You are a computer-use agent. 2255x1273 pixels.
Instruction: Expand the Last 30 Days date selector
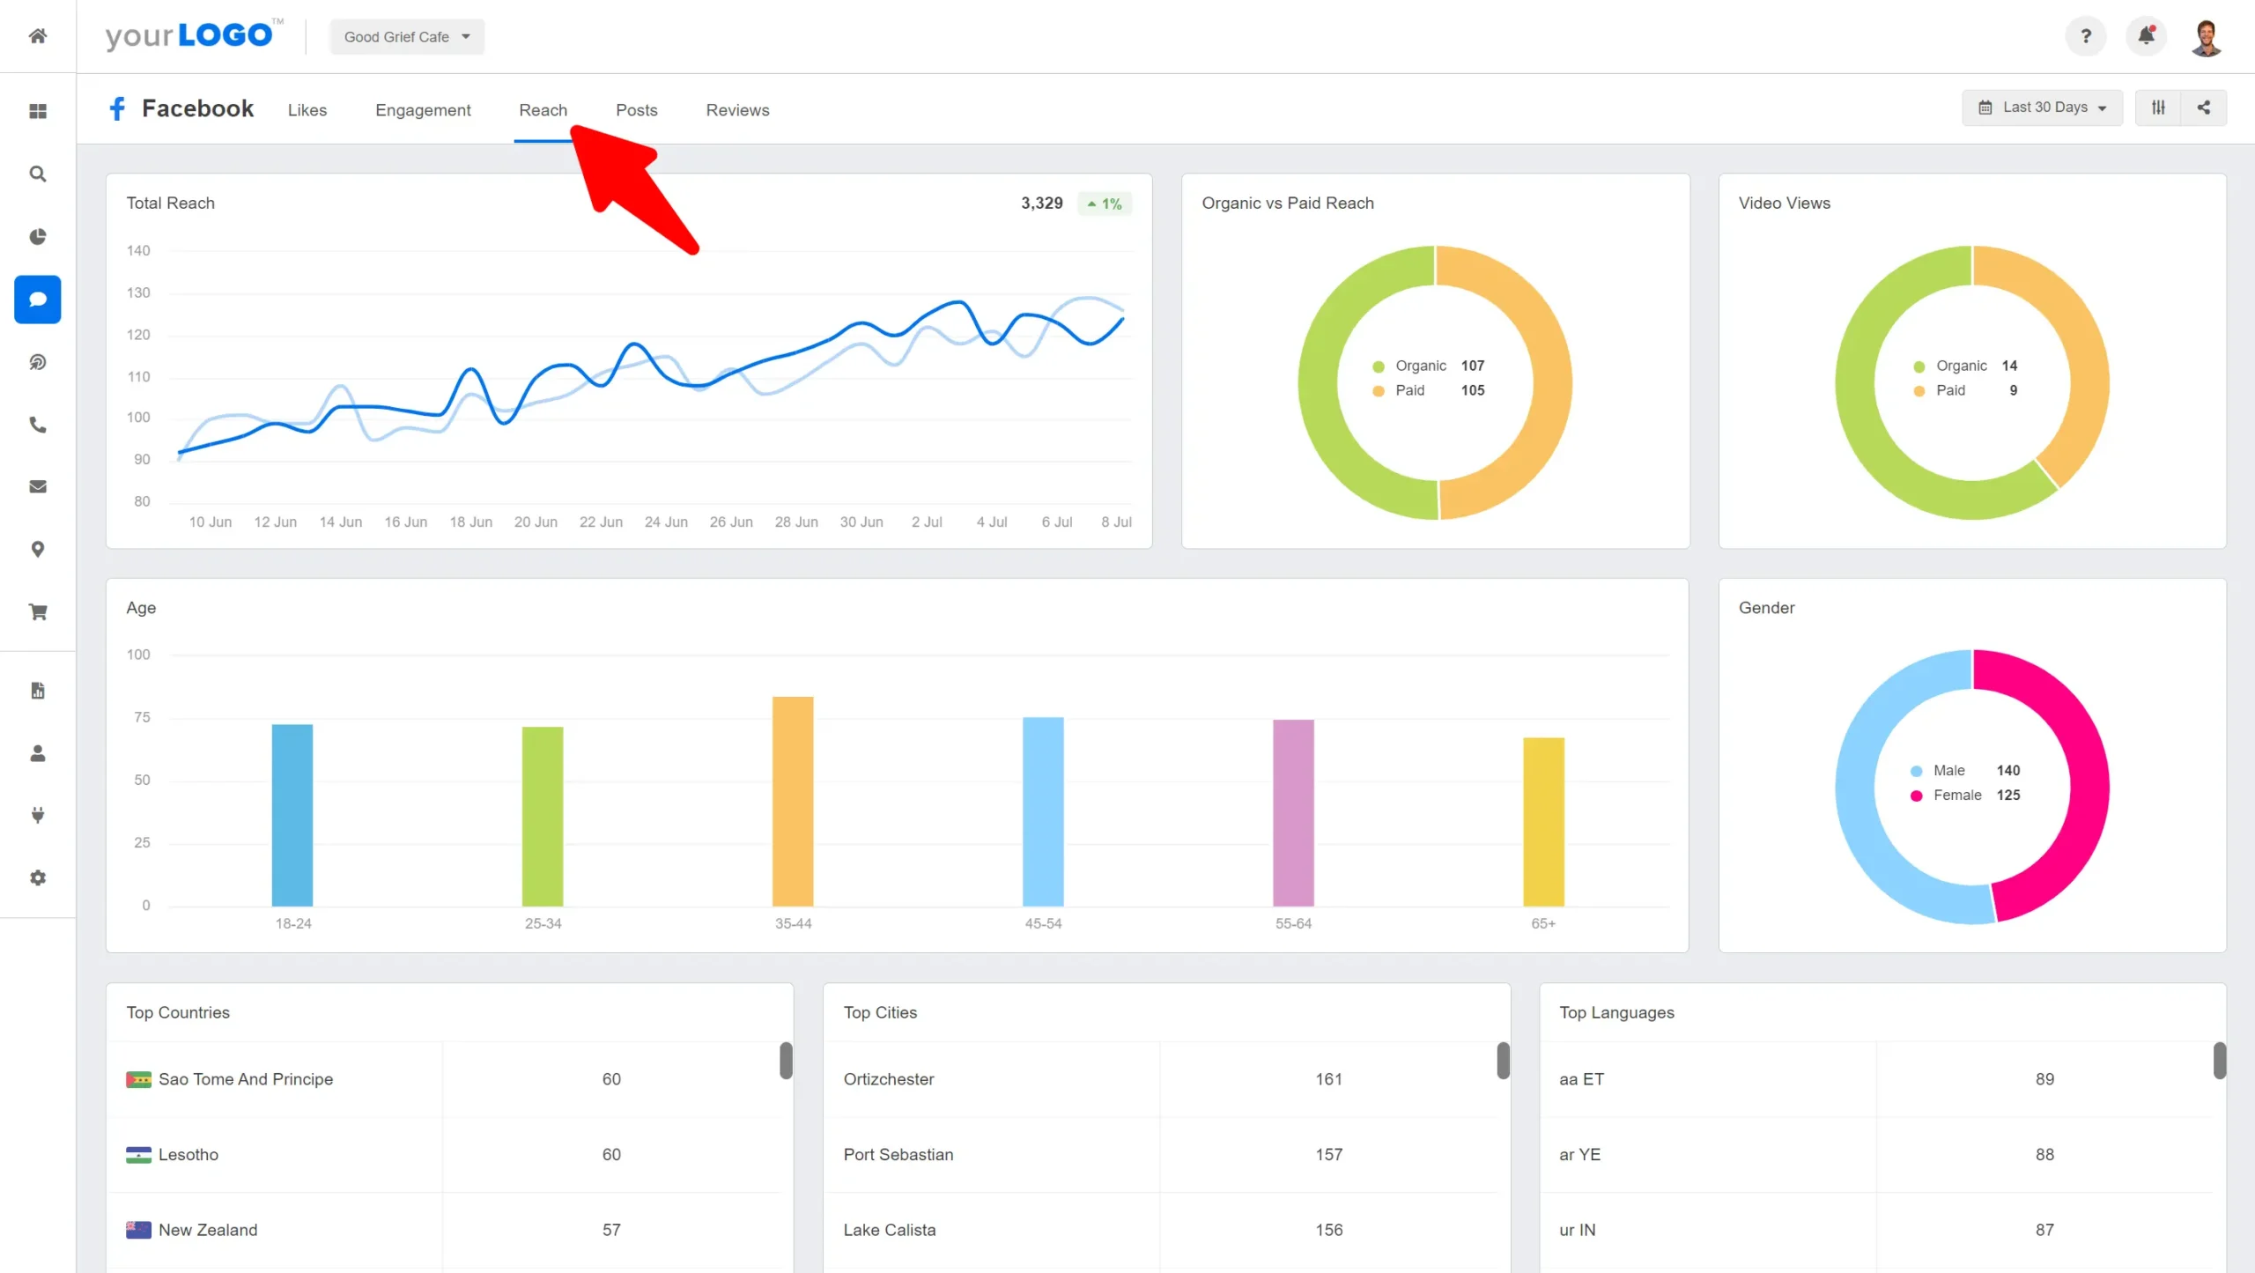(2043, 107)
